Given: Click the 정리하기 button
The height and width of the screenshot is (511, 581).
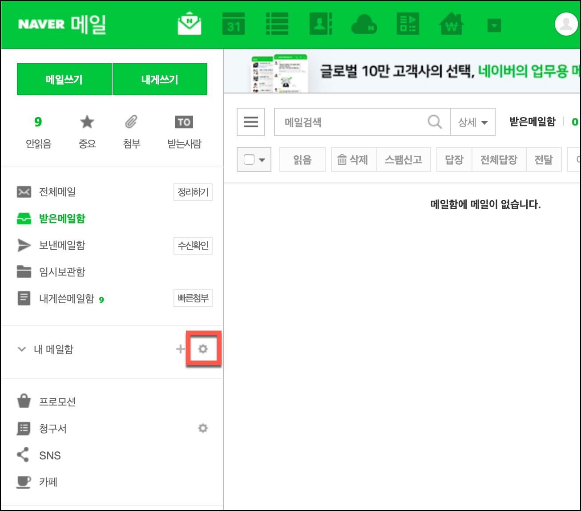Looking at the screenshot, I should coord(193,192).
